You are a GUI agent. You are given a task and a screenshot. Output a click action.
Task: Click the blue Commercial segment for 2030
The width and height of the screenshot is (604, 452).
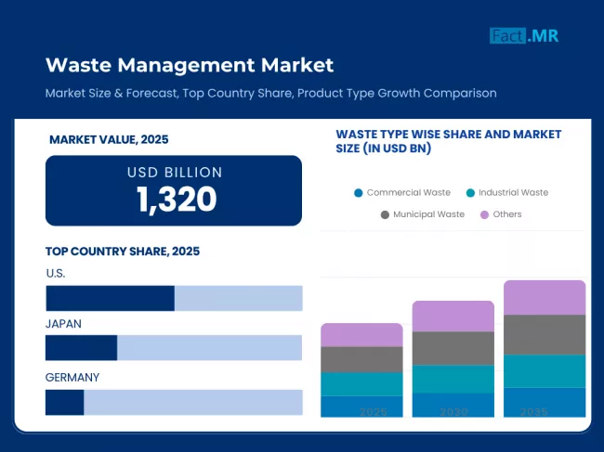point(453,405)
